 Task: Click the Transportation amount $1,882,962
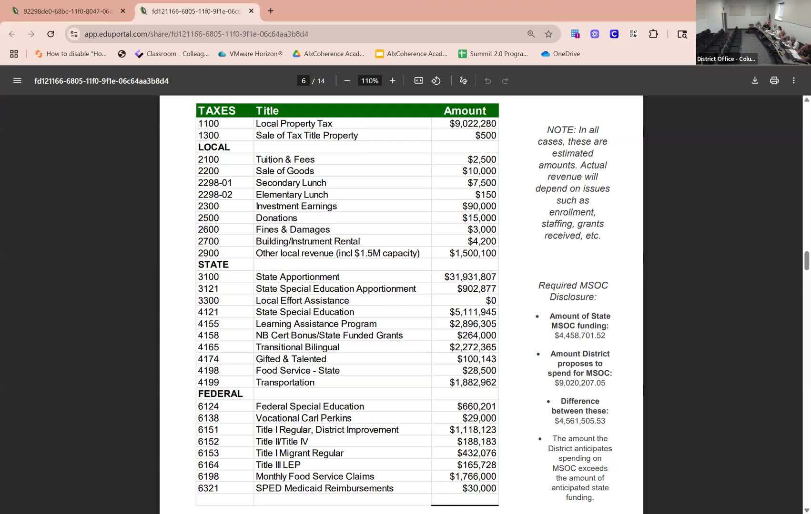pos(473,382)
